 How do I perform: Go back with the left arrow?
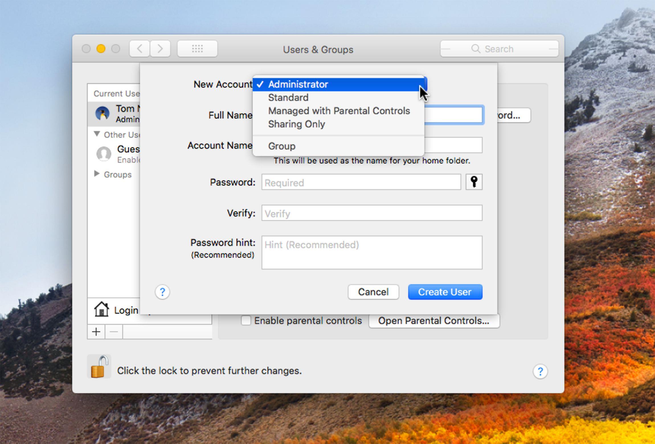140,49
